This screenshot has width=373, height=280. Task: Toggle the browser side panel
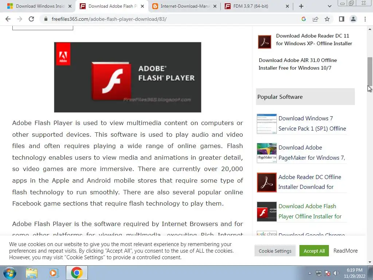click(x=342, y=19)
